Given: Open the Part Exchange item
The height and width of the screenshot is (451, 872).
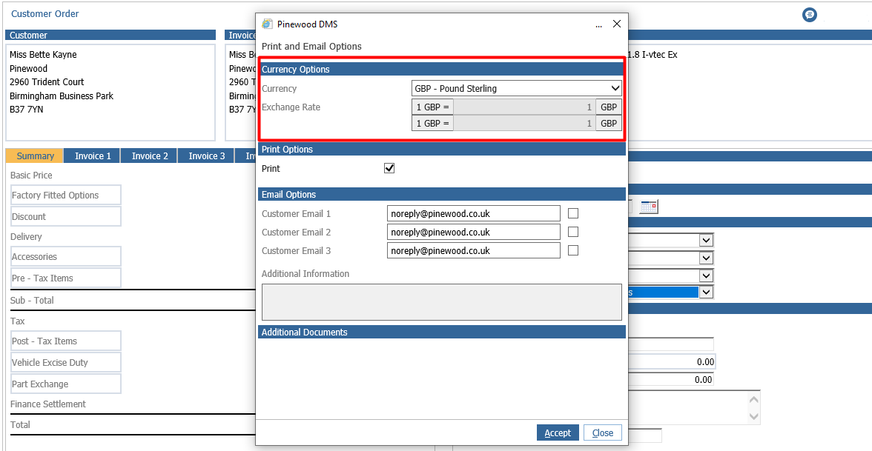Looking at the screenshot, I should tap(65, 384).
